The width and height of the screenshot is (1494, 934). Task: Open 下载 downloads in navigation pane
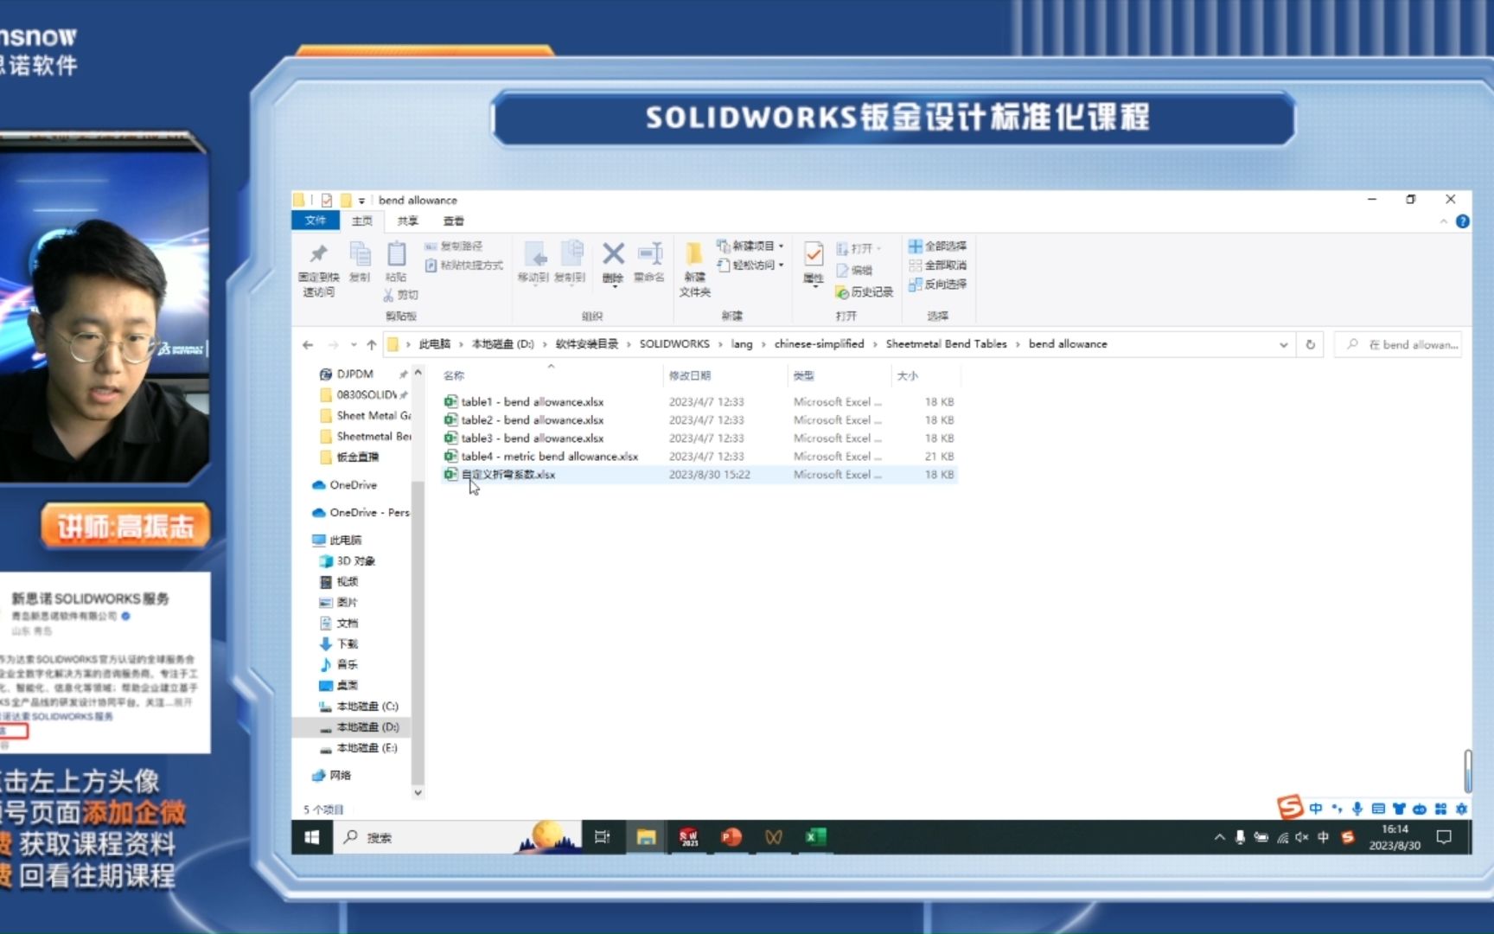pyautogui.click(x=338, y=644)
